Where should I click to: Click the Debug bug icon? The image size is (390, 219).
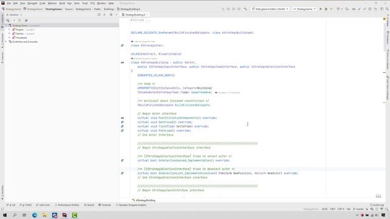point(326,9)
